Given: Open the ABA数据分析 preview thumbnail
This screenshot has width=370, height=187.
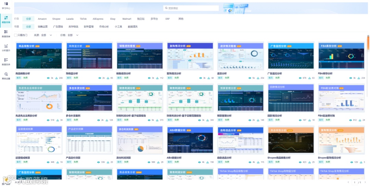Looking at the screenshot, I should coord(190,140).
